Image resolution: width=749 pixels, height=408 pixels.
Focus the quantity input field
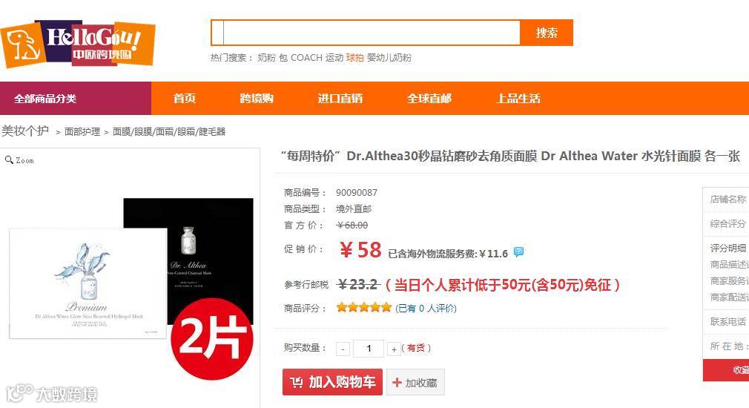369,348
